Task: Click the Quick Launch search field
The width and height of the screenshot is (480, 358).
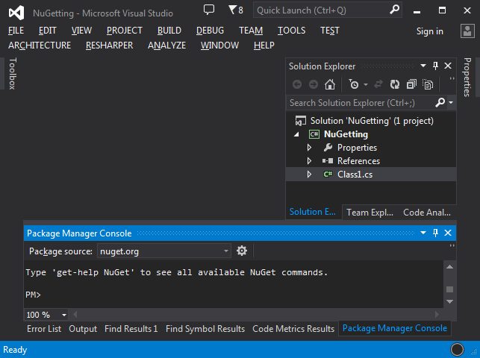Action: [x=328, y=10]
